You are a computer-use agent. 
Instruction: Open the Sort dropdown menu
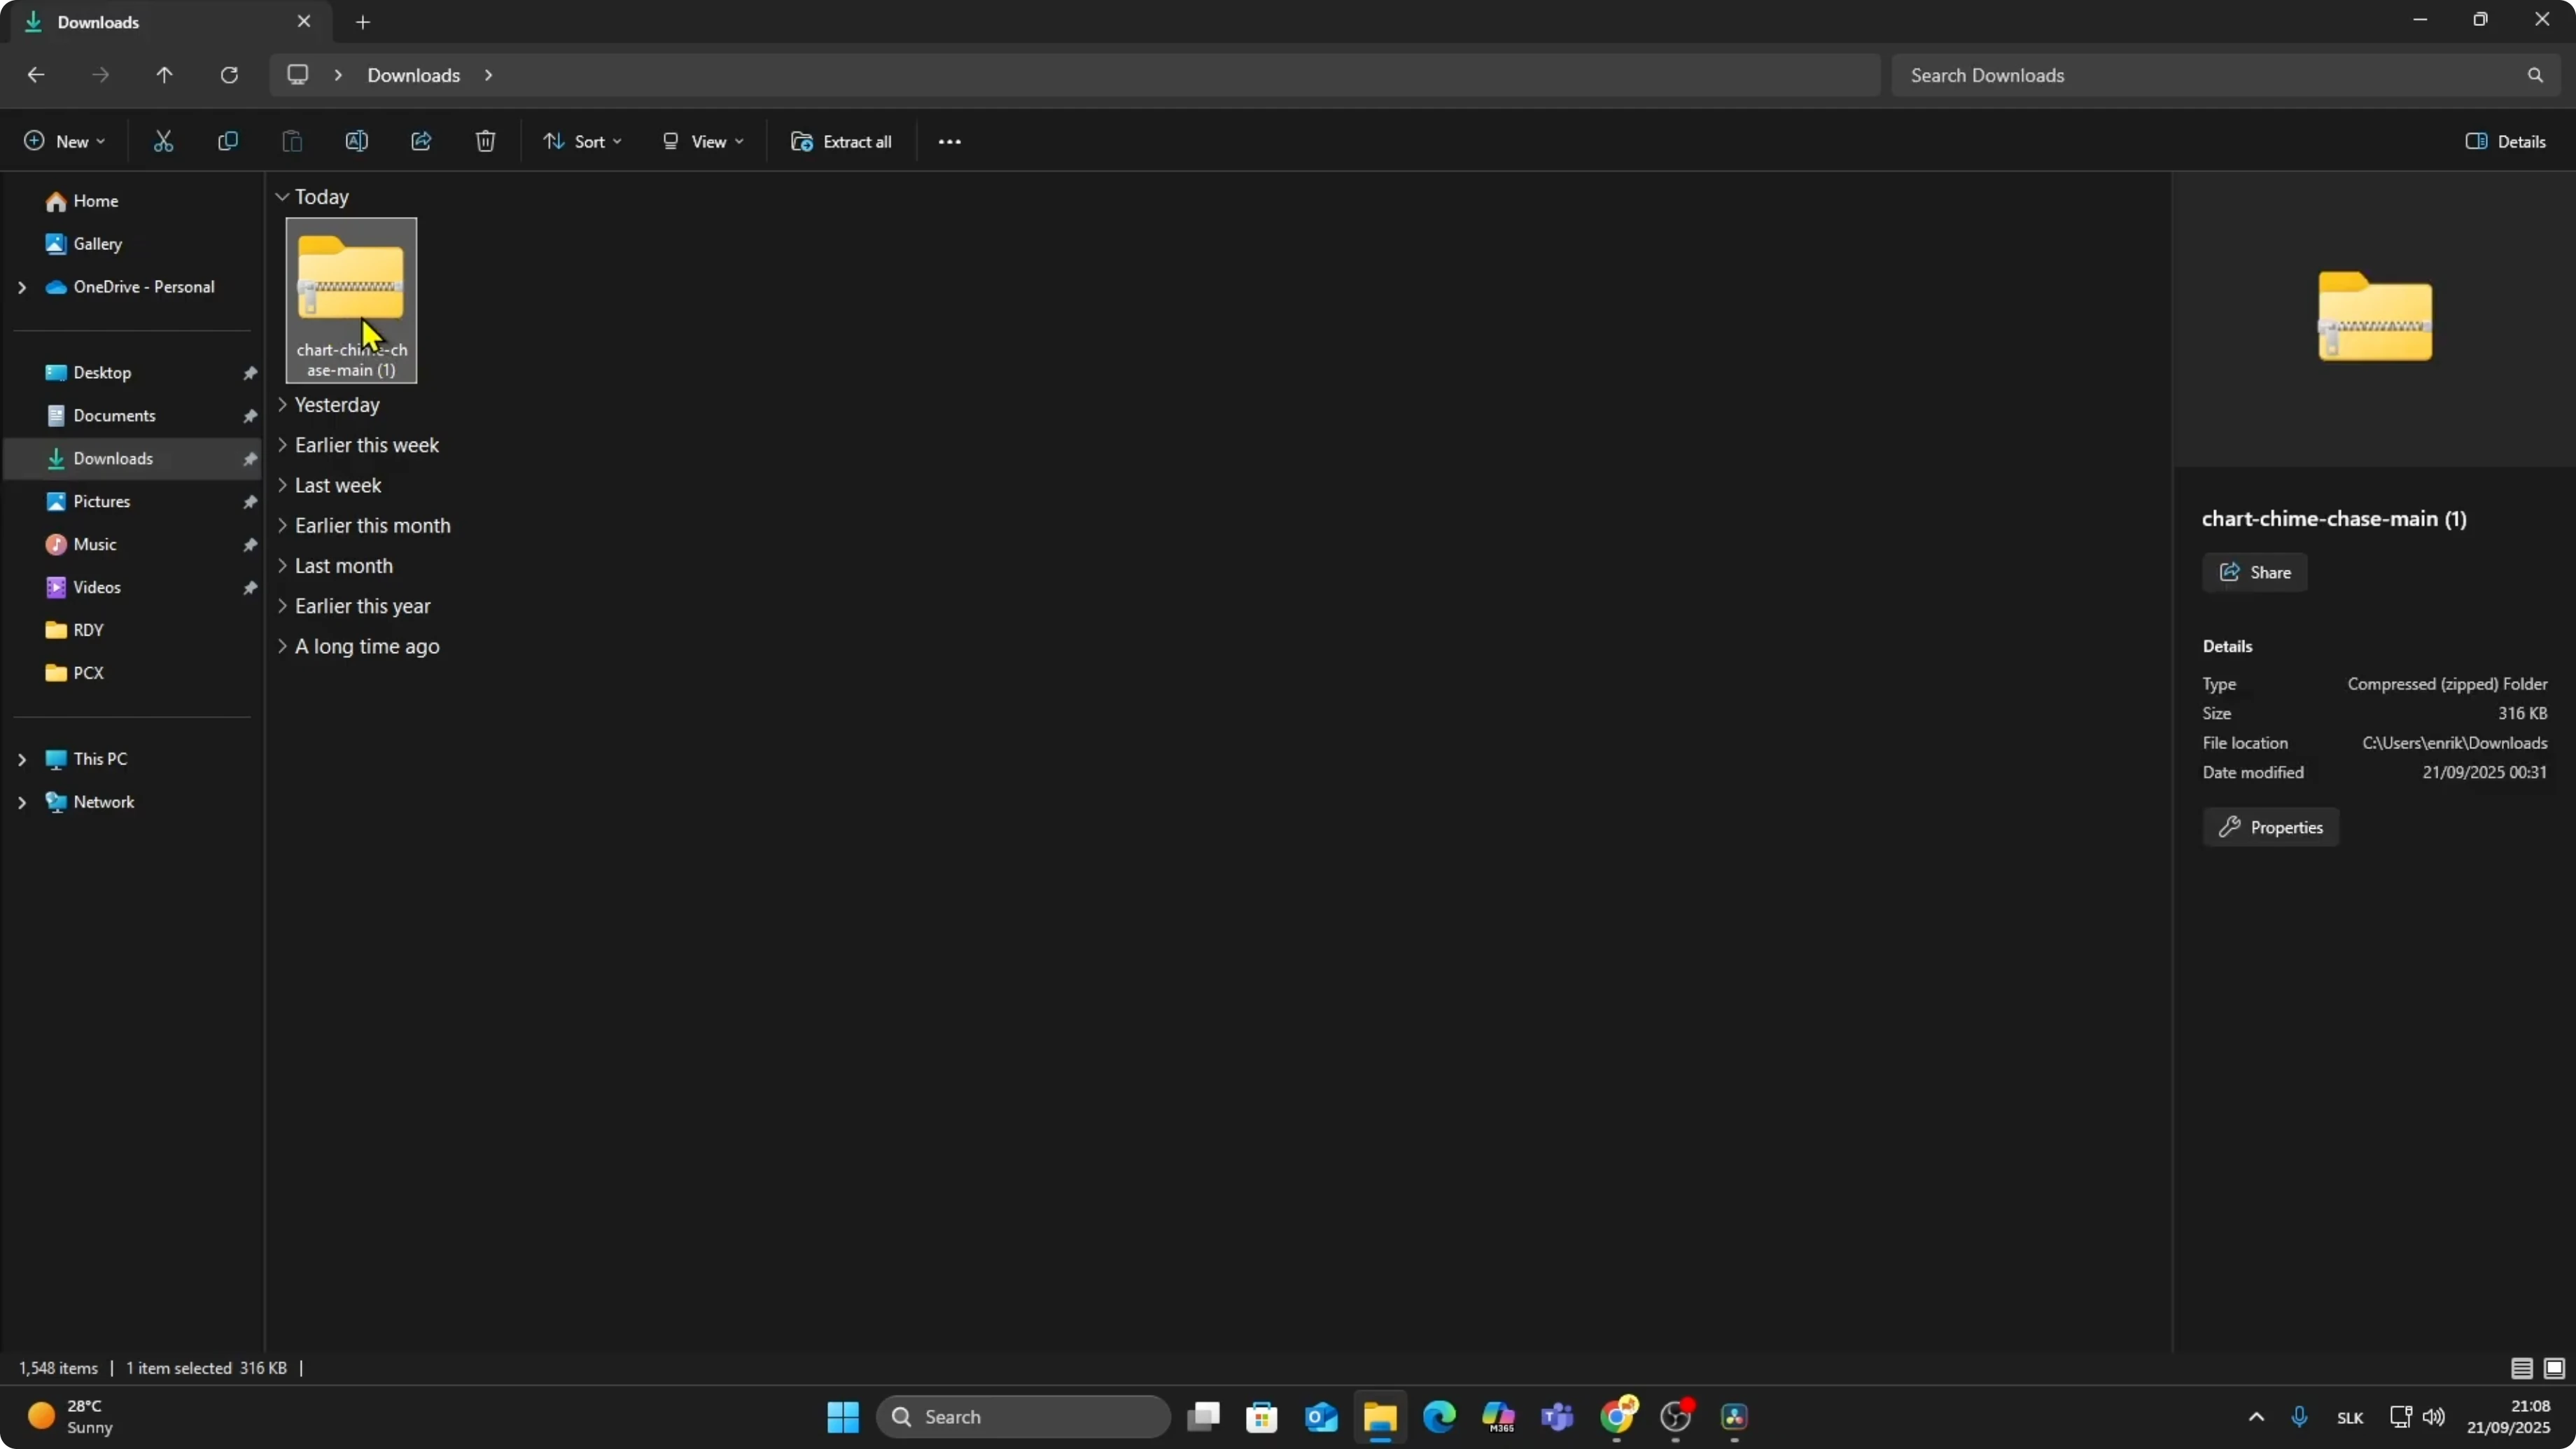click(582, 142)
